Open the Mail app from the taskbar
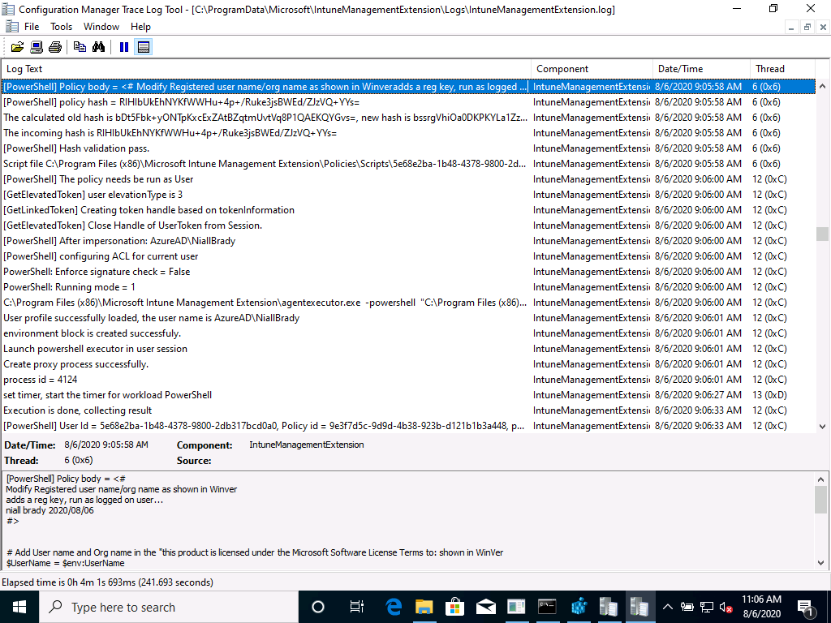 click(485, 607)
